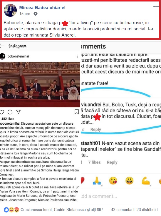The image size is (161, 216).
Task: Click the Instagram comment bubble icon
Action: click(10, 112)
